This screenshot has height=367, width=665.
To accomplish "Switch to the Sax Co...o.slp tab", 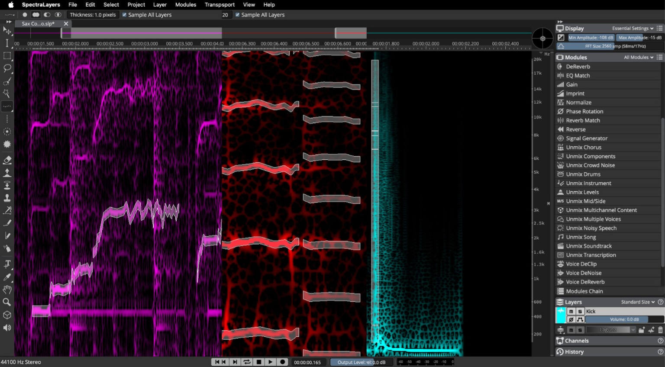I will (38, 24).
